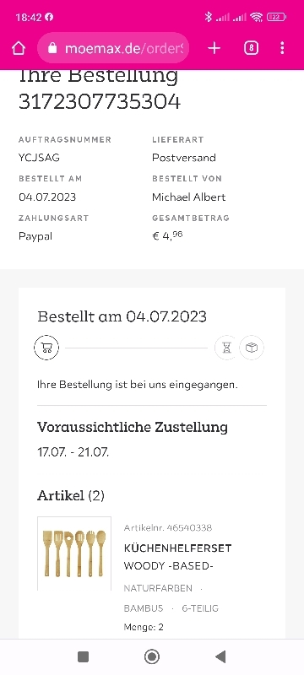304x675 pixels.
Task: Tap the Android recent apps square button
Action: [83, 656]
